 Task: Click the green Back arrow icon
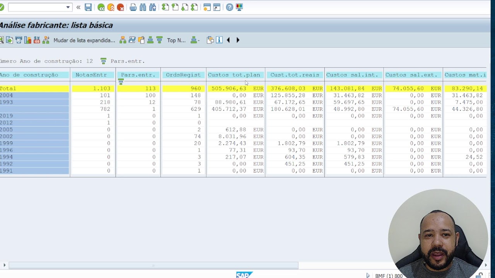[101, 7]
